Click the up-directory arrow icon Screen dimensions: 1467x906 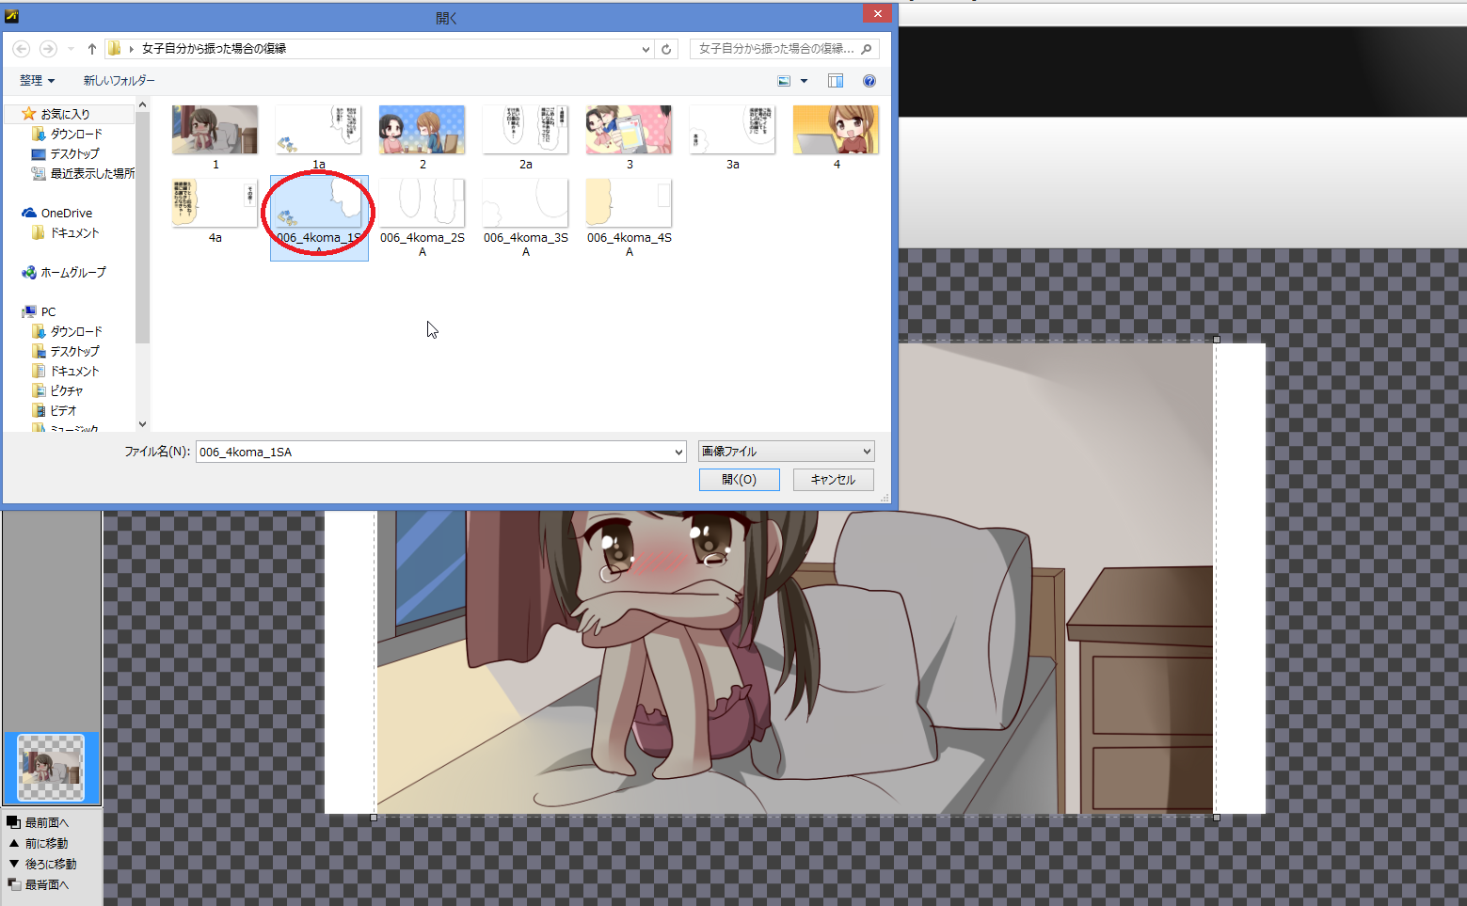pos(91,49)
